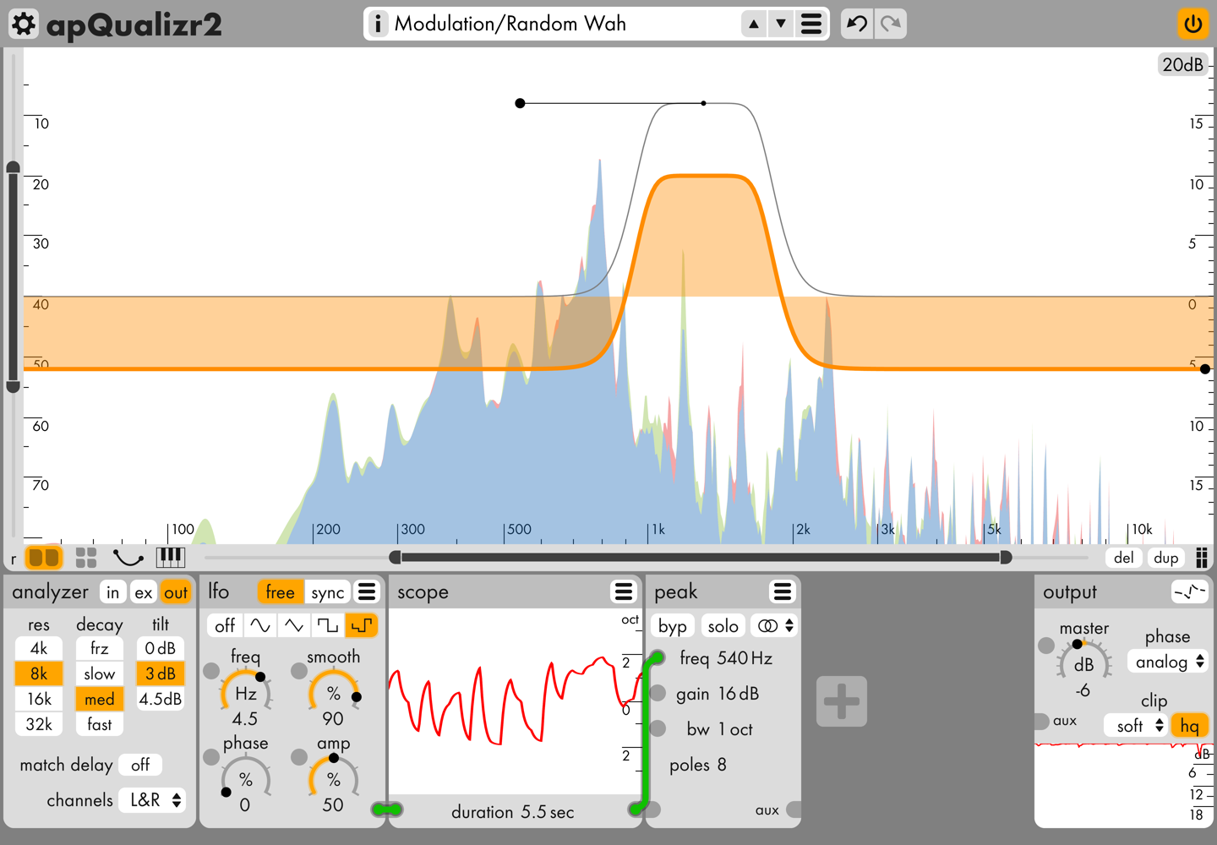Open the peak stereo mode dropdown
1217x845 pixels.
click(x=774, y=626)
